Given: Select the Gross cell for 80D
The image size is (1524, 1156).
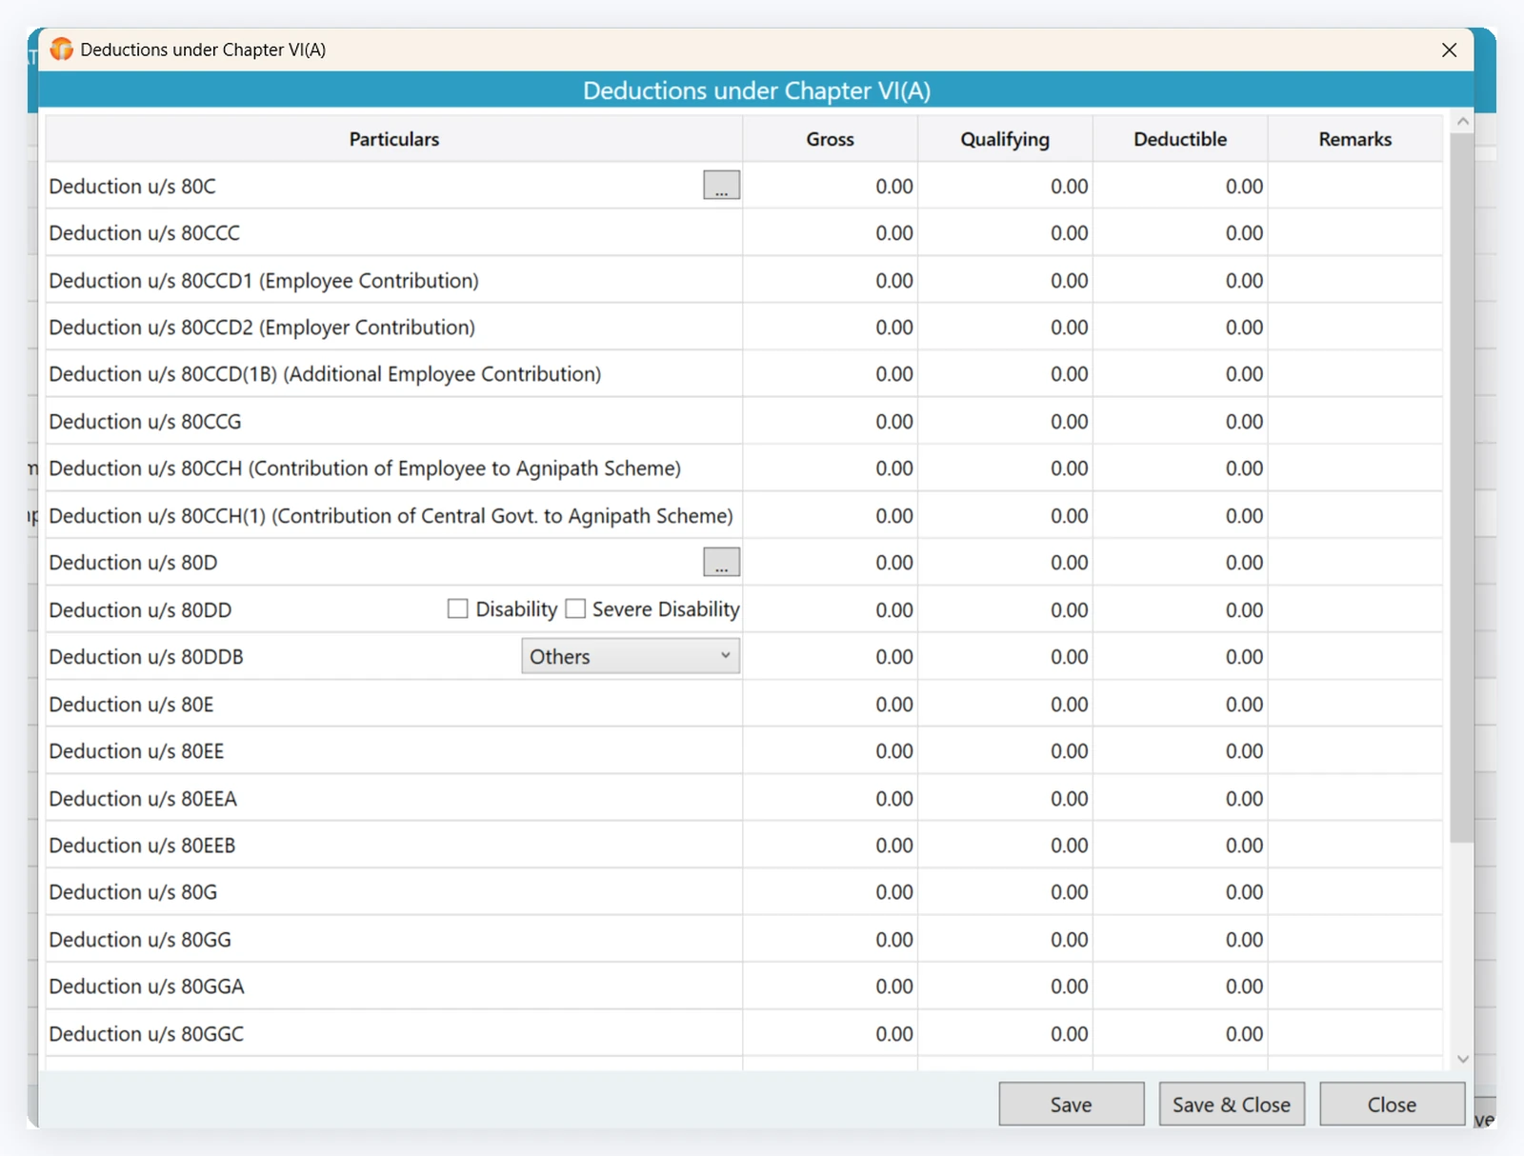Looking at the screenshot, I should coord(831,563).
